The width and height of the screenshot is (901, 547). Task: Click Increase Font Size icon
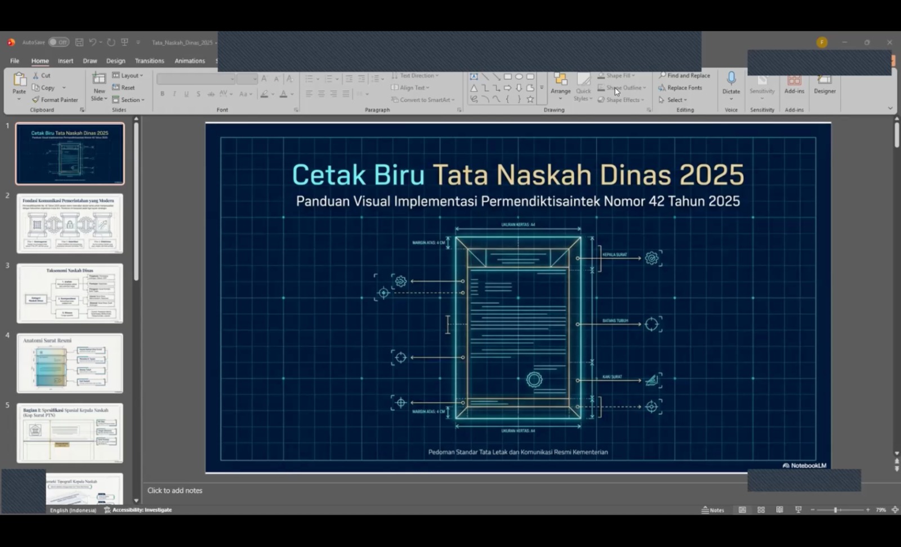pos(264,79)
